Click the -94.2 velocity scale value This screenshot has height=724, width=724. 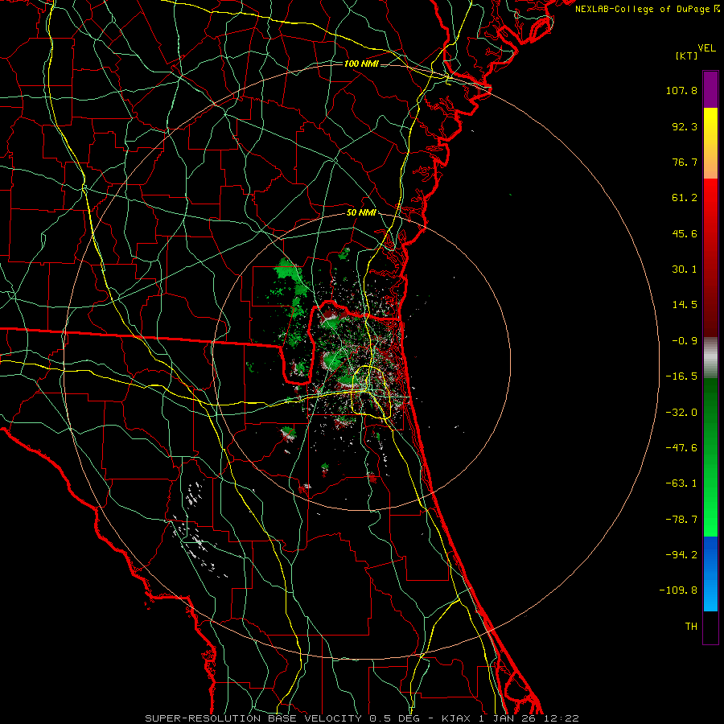click(681, 554)
